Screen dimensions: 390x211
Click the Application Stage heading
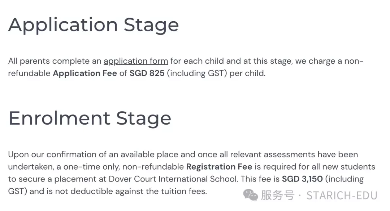[x=94, y=26]
